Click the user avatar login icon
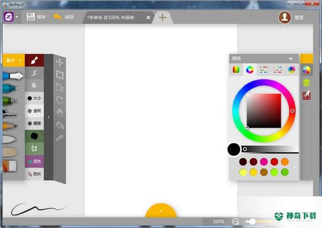The width and height of the screenshot is (322, 228). point(285,18)
